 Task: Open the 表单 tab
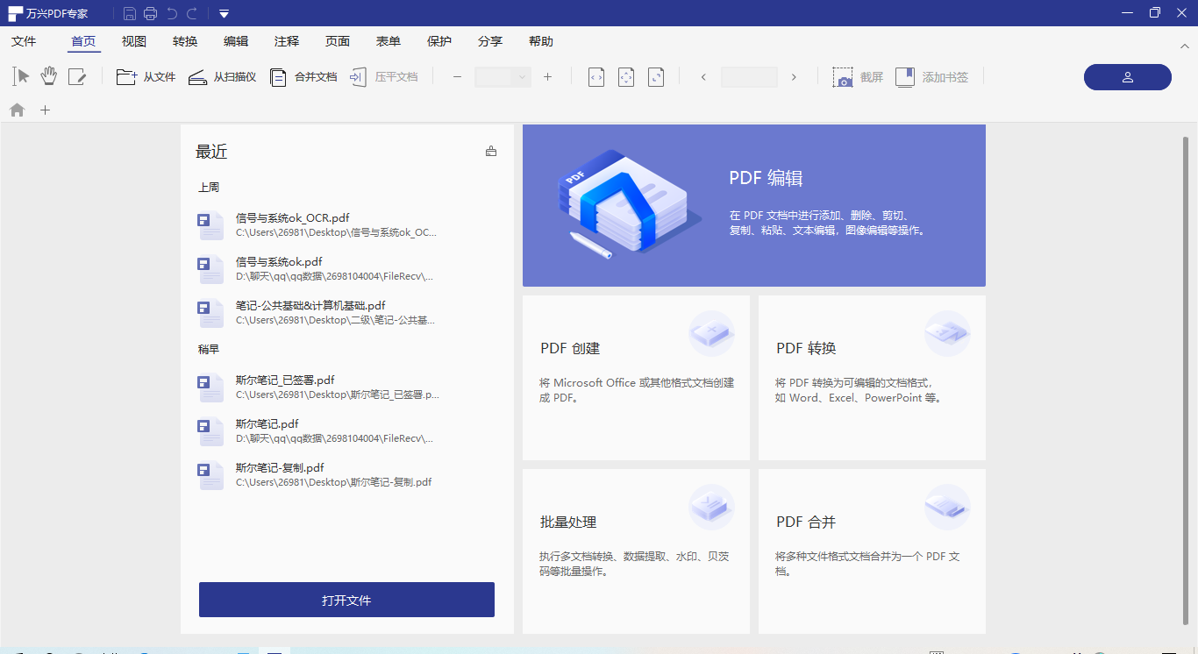[x=389, y=41]
